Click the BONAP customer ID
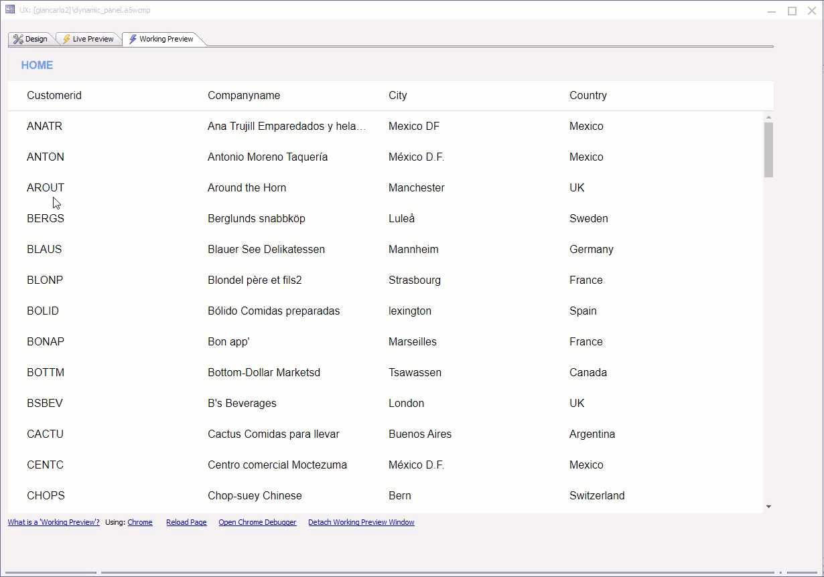Image resolution: width=824 pixels, height=577 pixels. tap(46, 341)
